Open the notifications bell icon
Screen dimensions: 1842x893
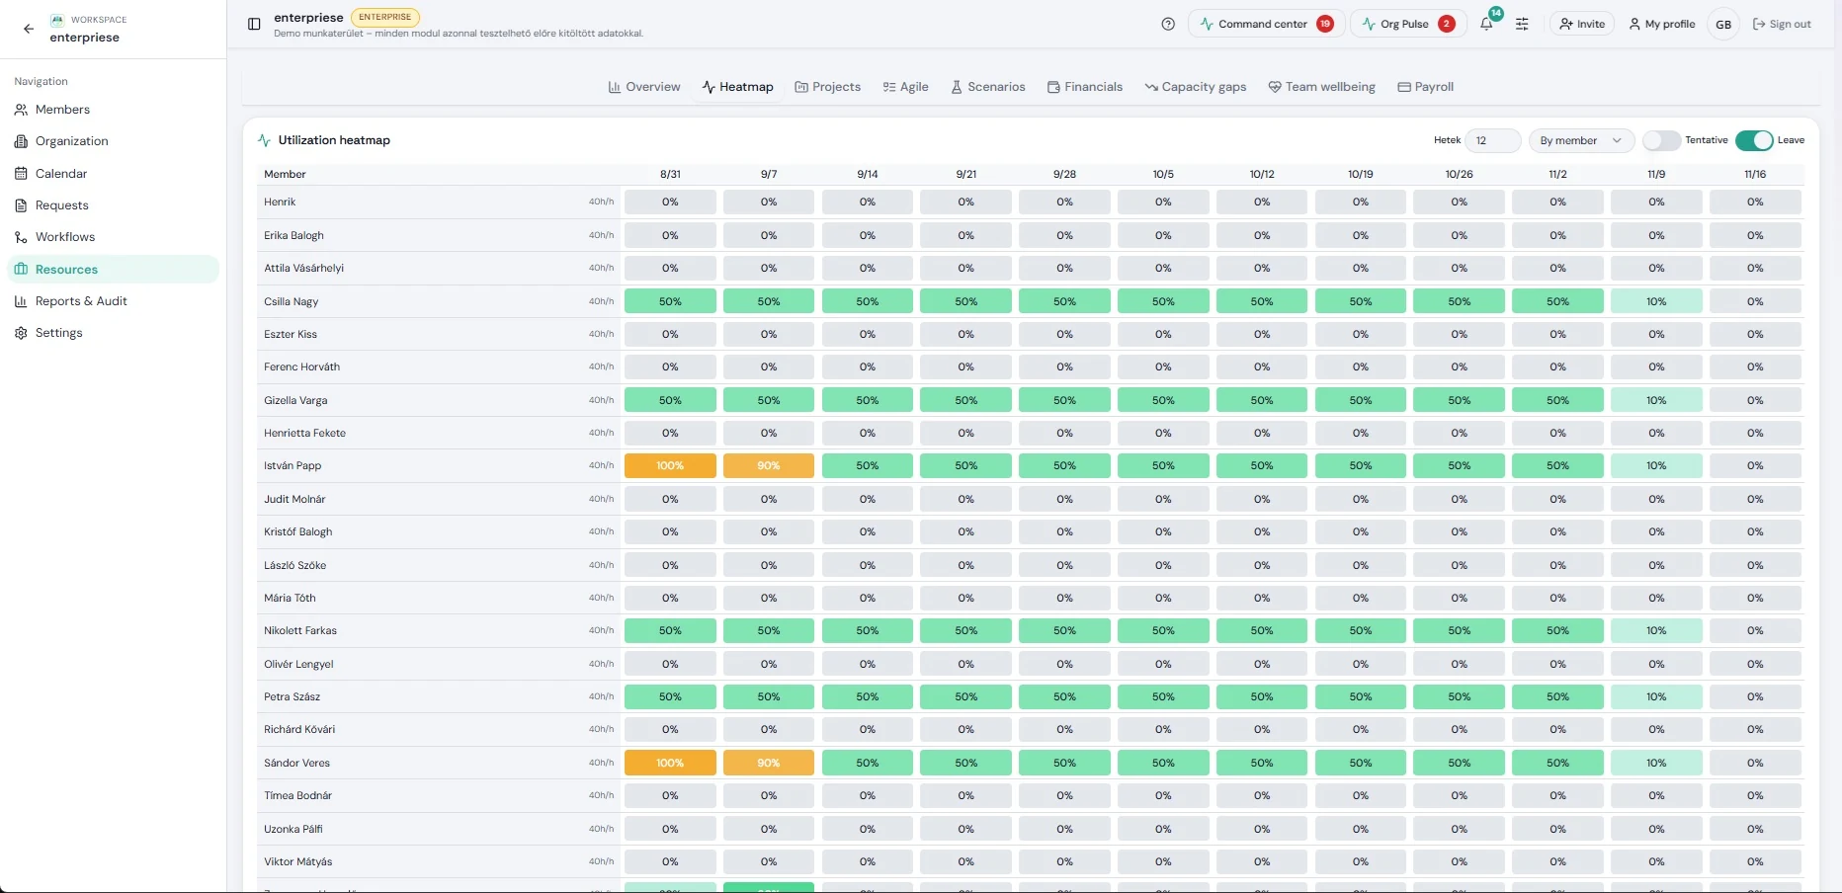tap(1486, 24)
